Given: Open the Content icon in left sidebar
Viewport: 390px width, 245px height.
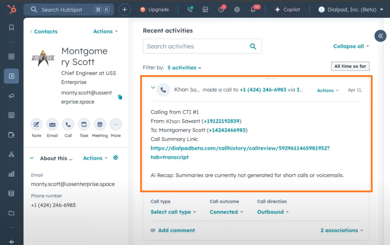Looking at the screenshot, I should point(11,115).
